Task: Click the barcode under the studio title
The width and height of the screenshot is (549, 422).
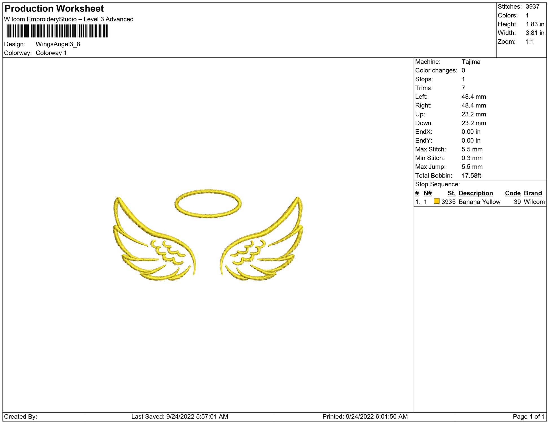Action: (x=57, y=31)
